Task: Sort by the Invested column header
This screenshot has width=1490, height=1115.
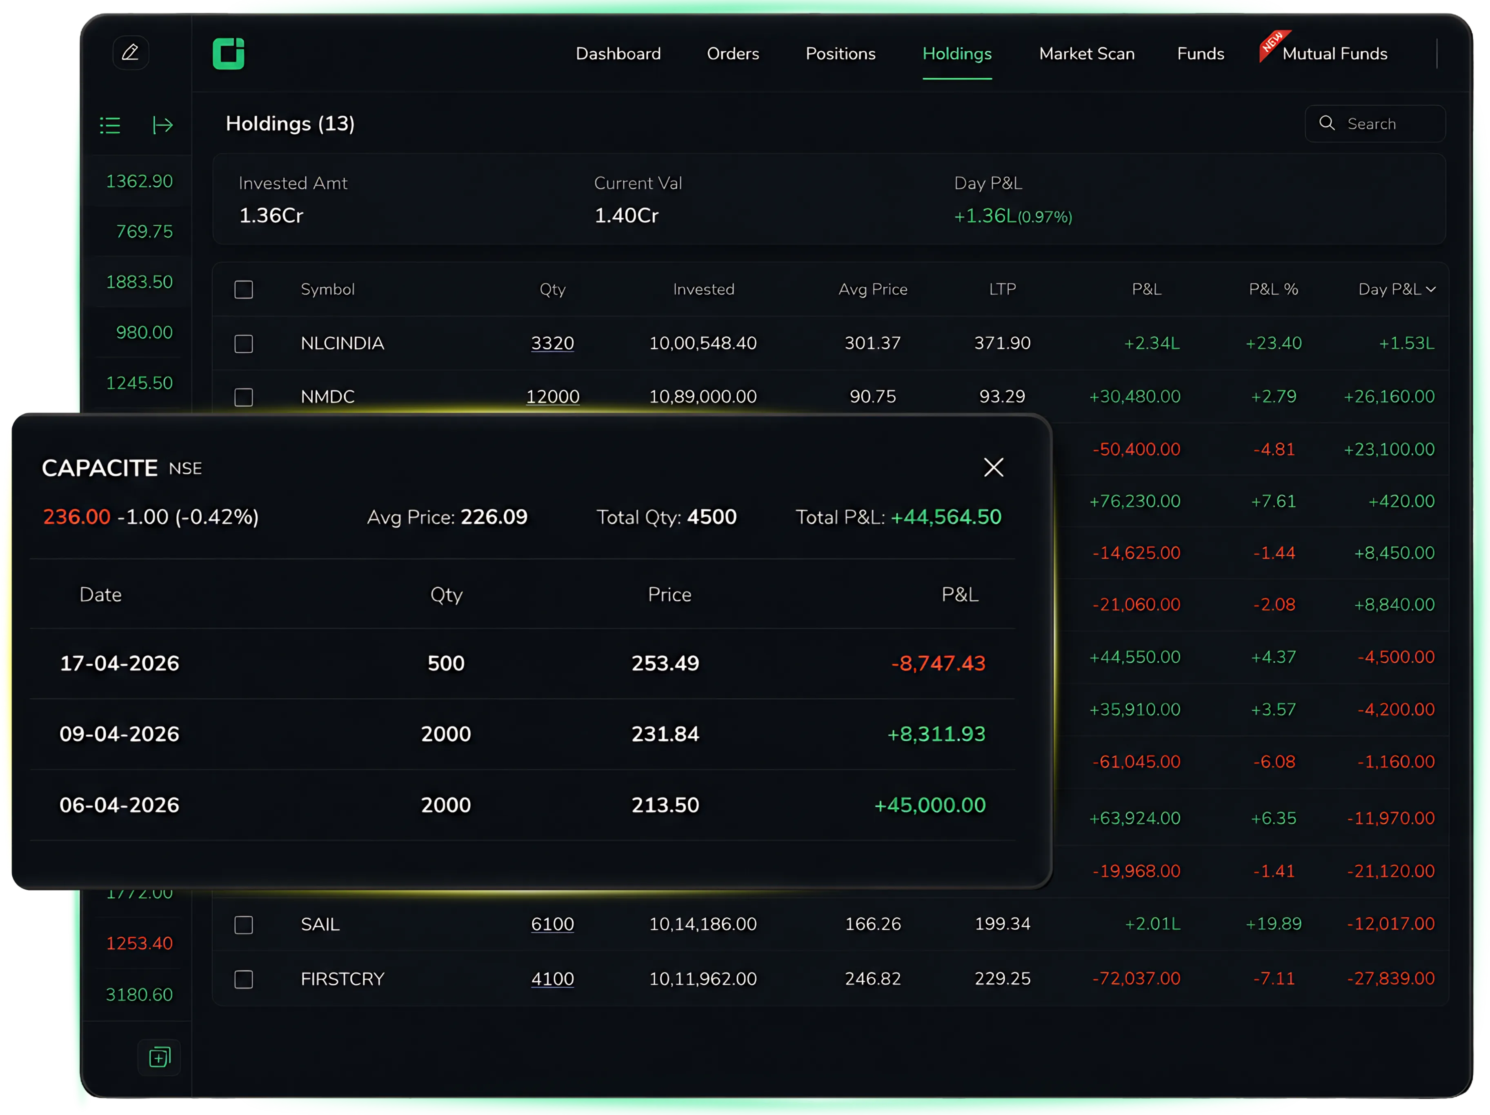Action: [703, 289]
